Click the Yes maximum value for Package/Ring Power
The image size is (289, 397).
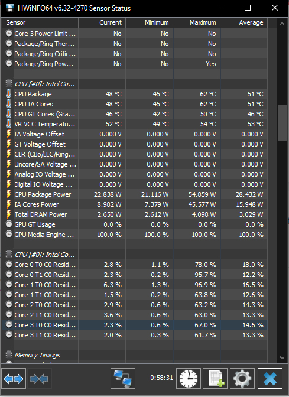coord(211,64)
